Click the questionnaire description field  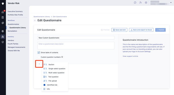click(76, 46)
